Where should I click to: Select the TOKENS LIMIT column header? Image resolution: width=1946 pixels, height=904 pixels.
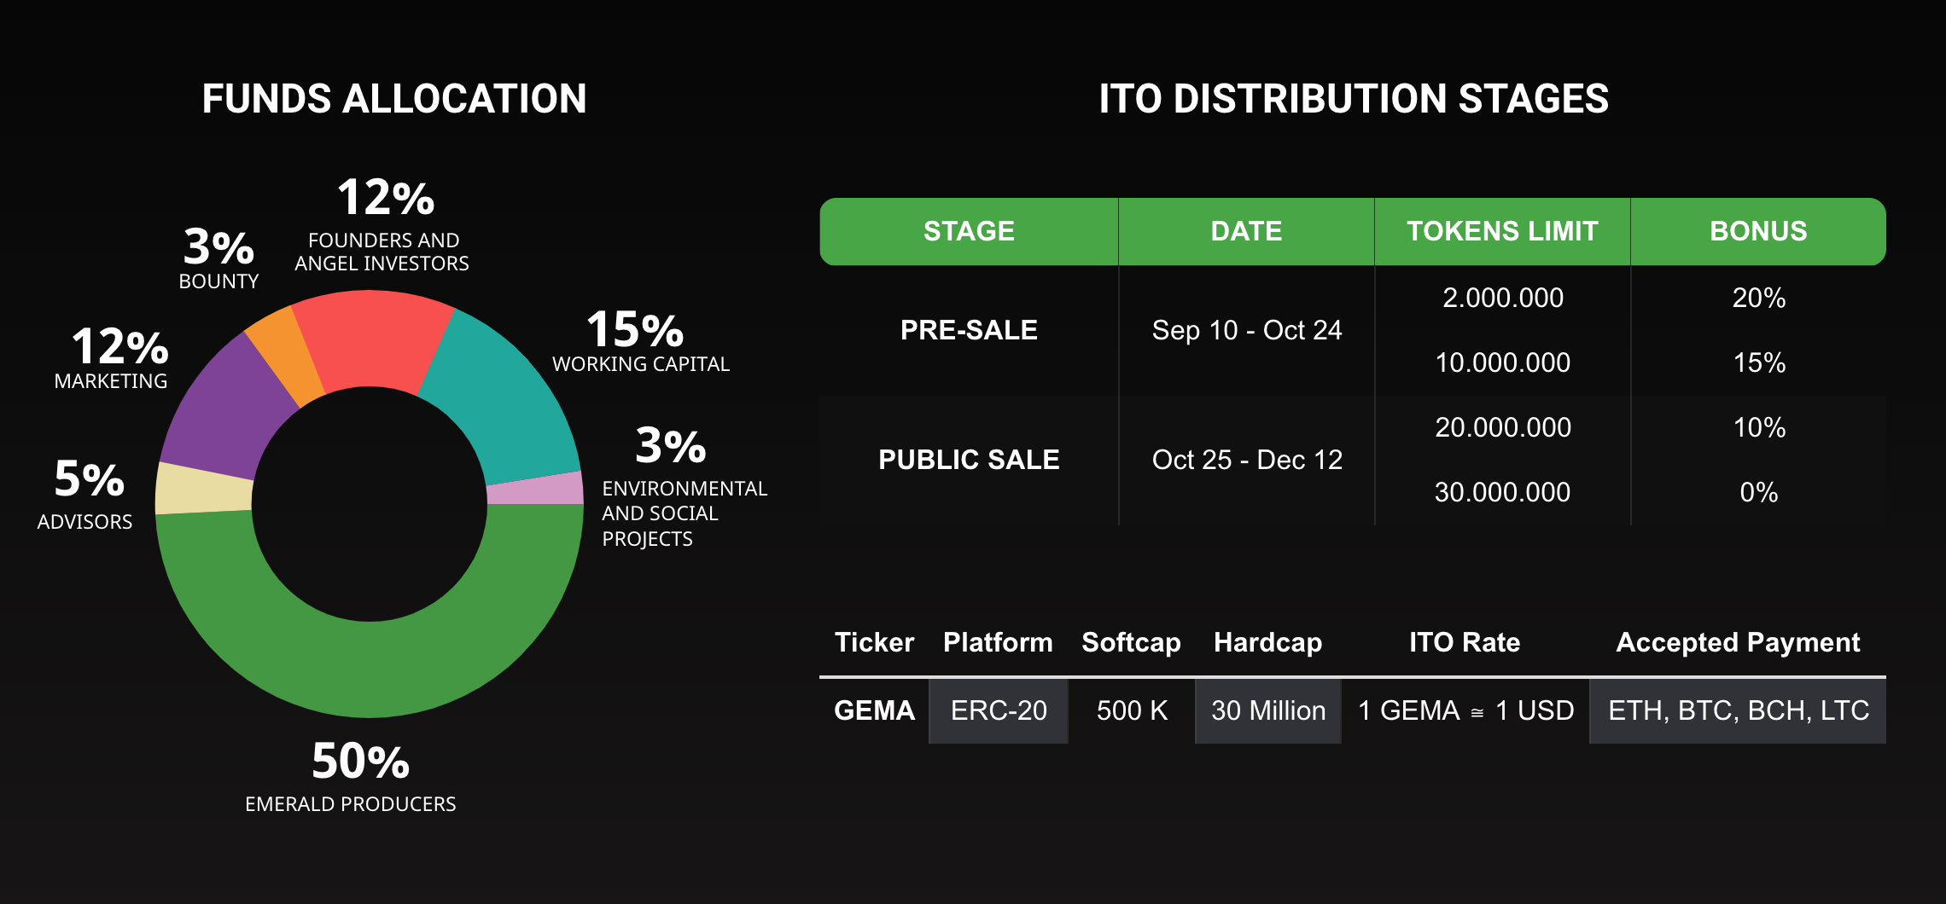coord(1502,231)
